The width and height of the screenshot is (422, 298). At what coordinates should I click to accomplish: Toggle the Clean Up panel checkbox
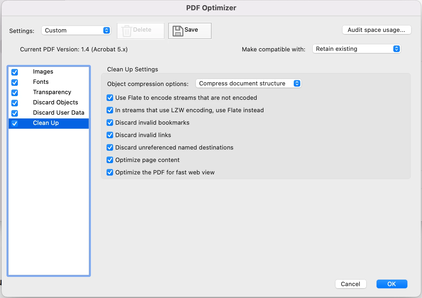(15, 124)
